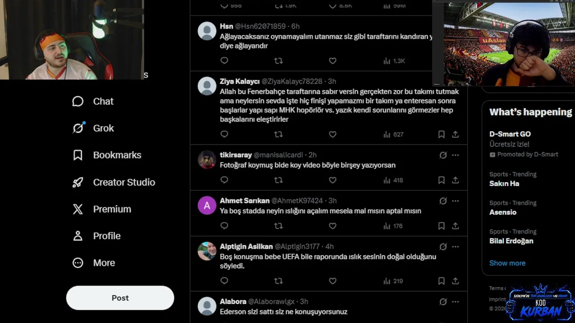
Task: Open more options on Ahmet Sarıkan's tweet
Action: (455, 201)
